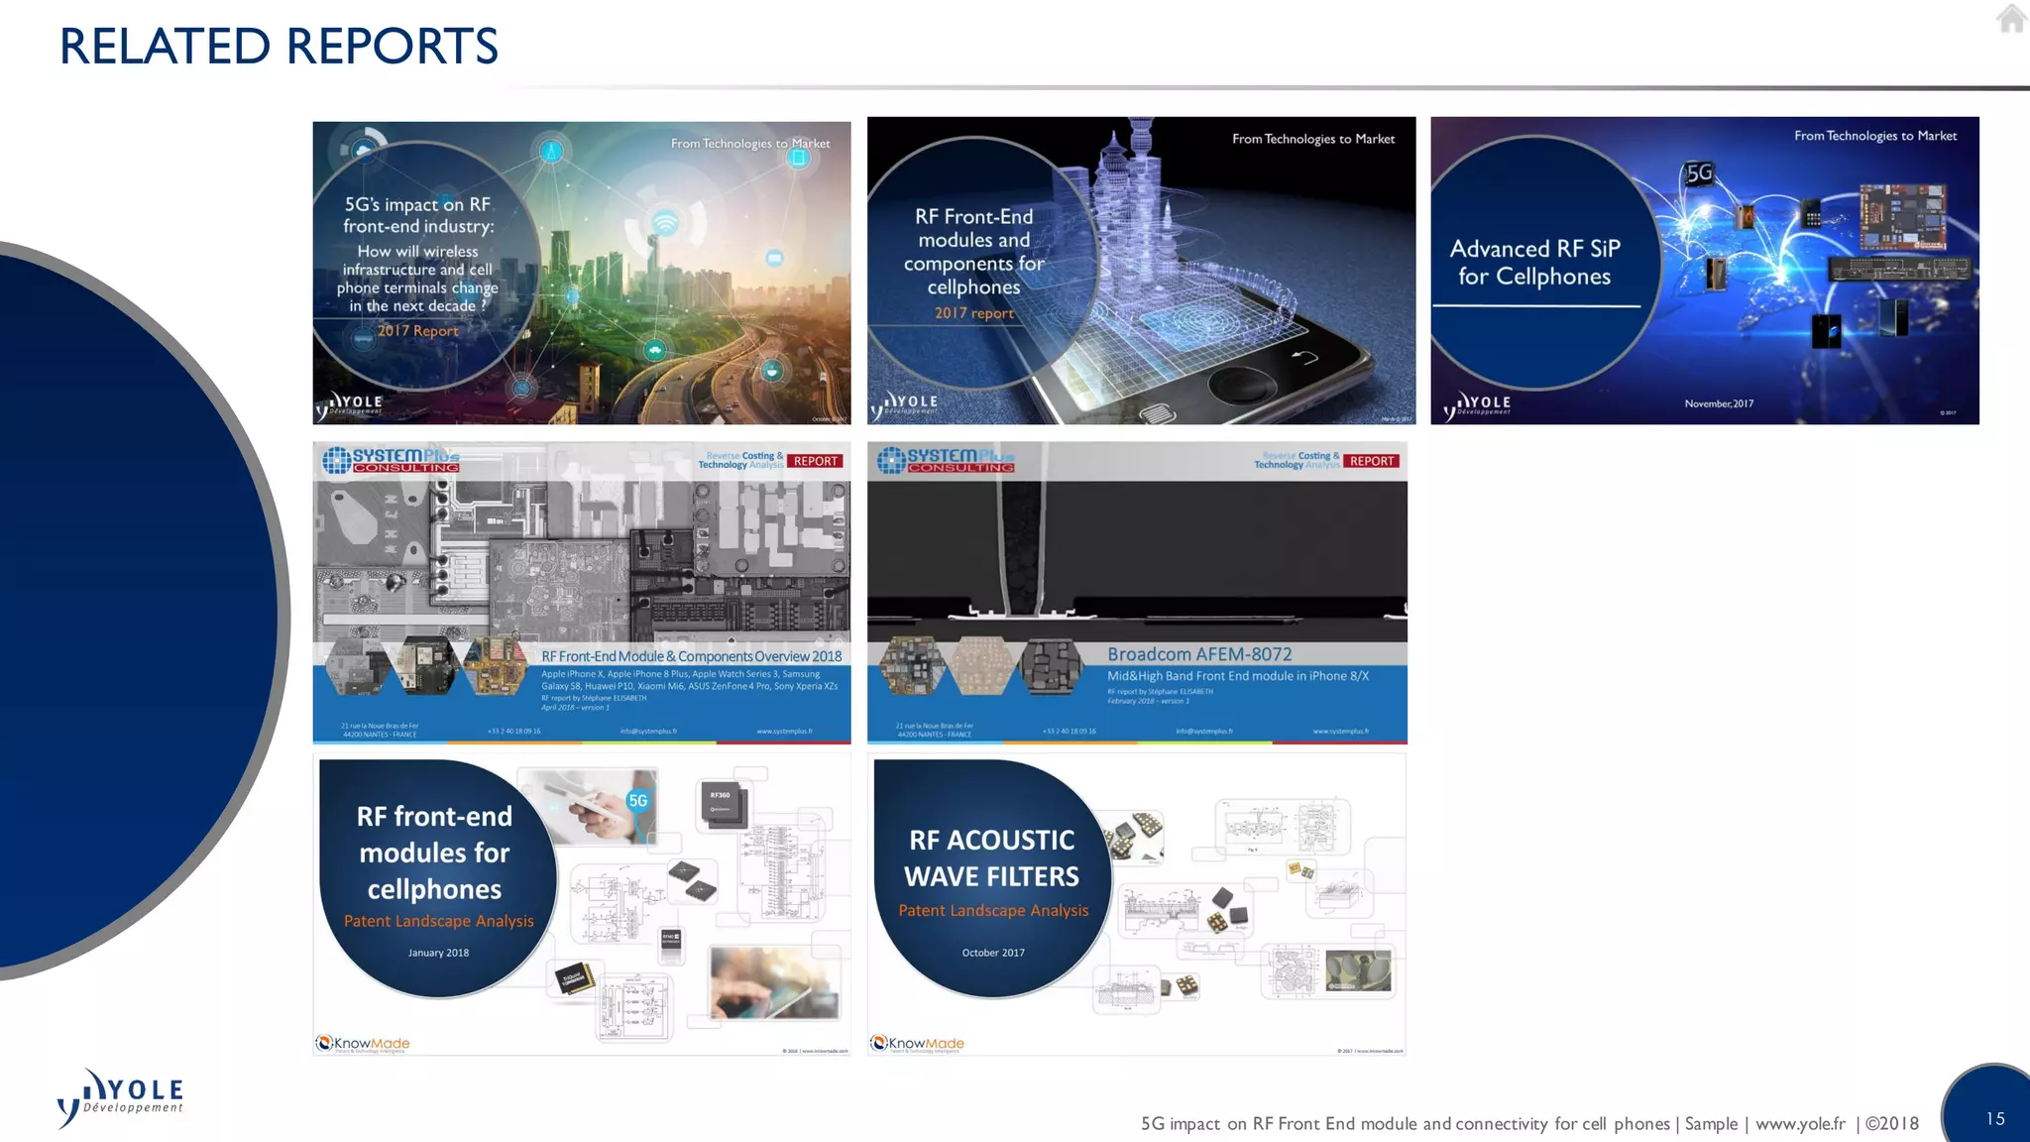Click the red REPORT badge on Broadcom cover
Image resolution: width=2030 pixels, height=1142 pixels.
[x=1372, y=461]
